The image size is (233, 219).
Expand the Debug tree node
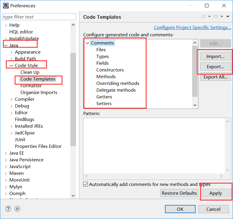11,106
